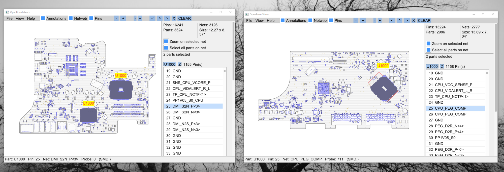
Task: Click the U1000 part button in right sidebar panel
Action: [432, 66]
